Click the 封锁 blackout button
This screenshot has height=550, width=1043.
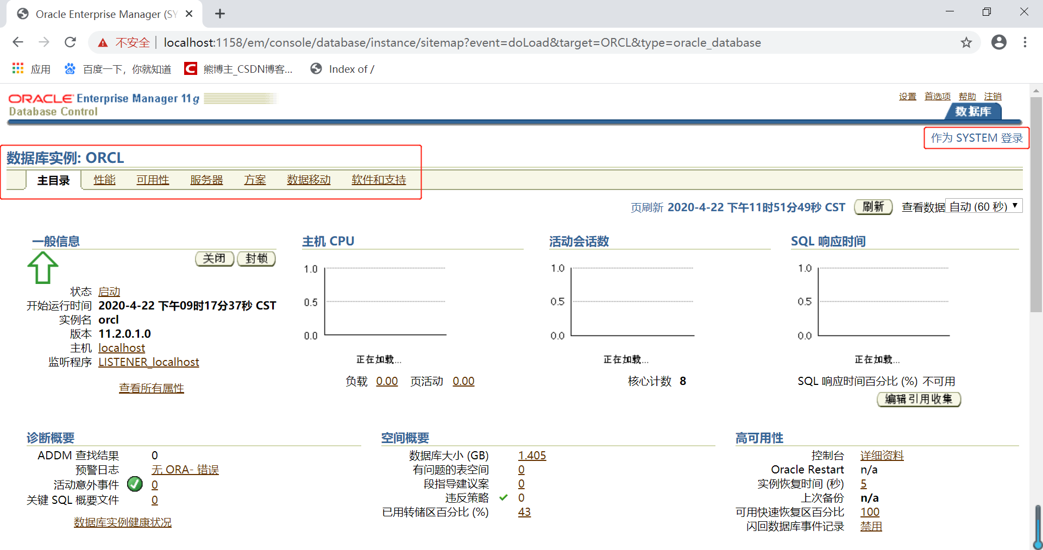(x=256, y=258)
